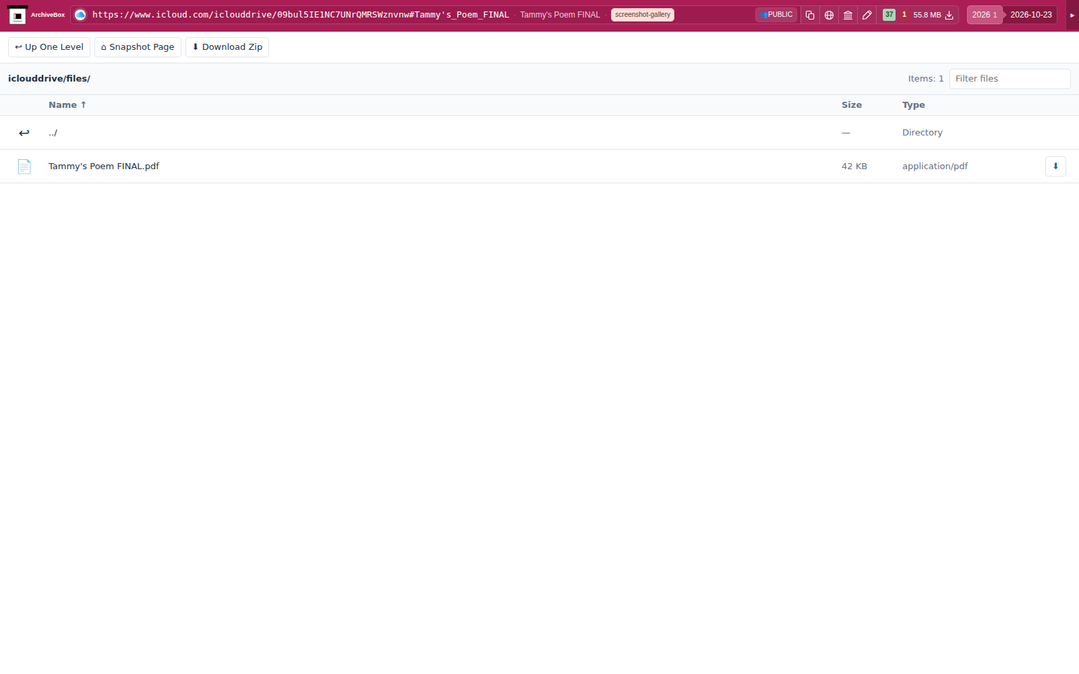Click the back arrow icon for parent directory
The height and width of the screenshot is (674, 1079).
point(24,133)
